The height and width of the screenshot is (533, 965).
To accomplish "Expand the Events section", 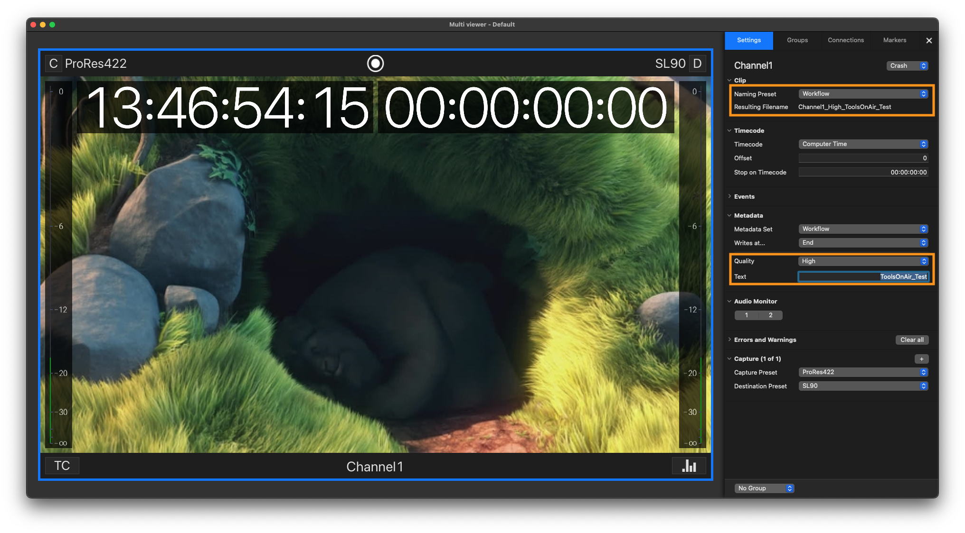I will (x=729, y=196).
